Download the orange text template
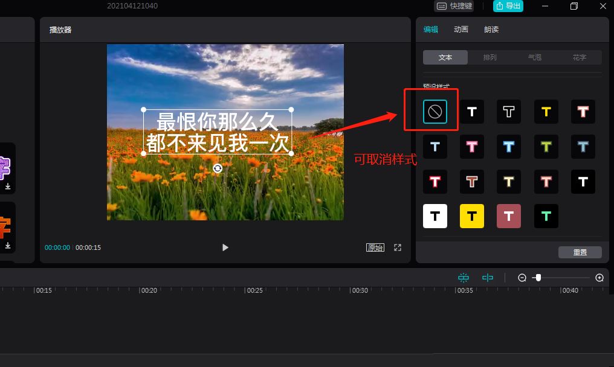 8,245
